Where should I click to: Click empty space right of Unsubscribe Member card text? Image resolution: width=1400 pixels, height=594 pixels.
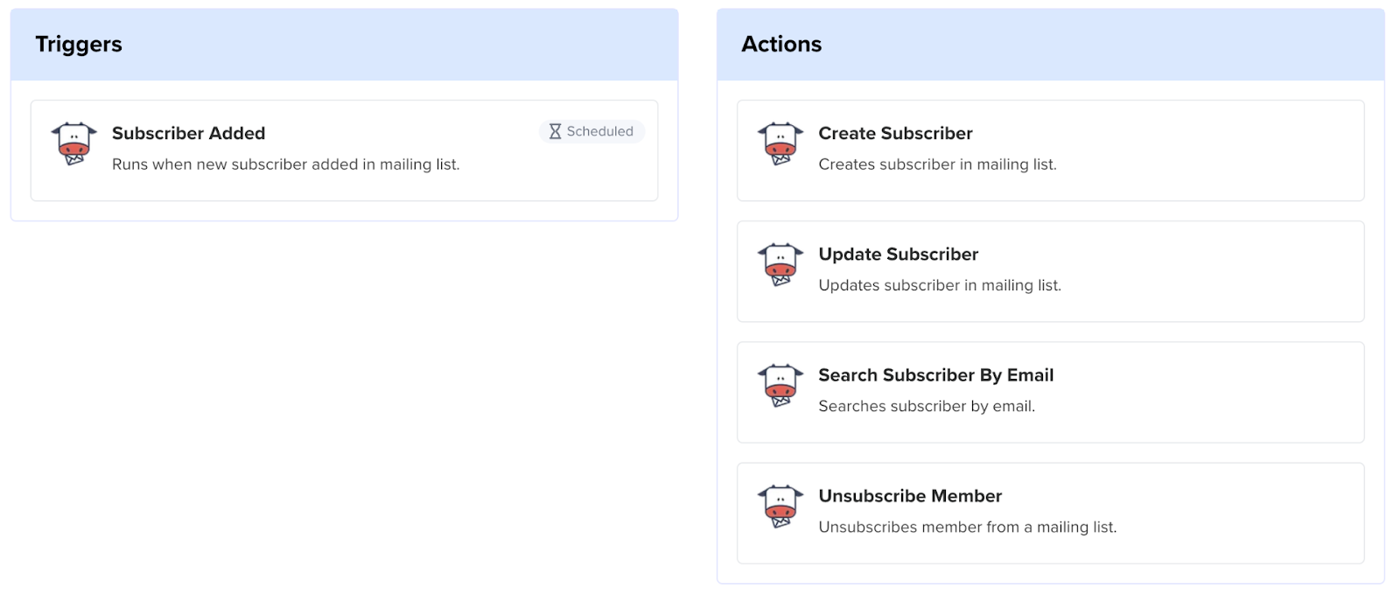(1242, 513)
